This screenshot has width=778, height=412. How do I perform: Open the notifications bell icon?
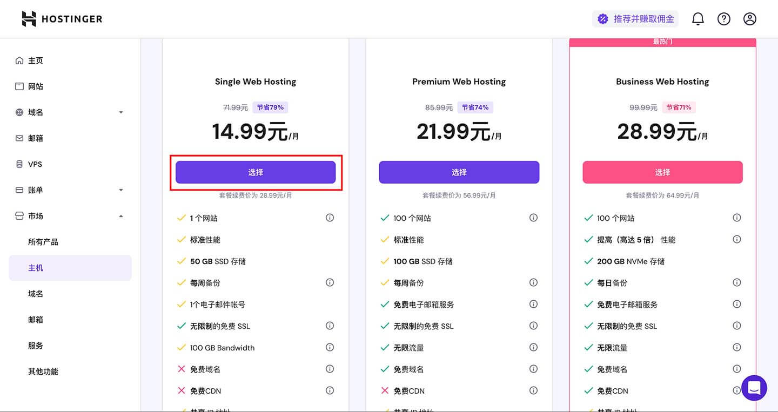(x=697, y=18)
